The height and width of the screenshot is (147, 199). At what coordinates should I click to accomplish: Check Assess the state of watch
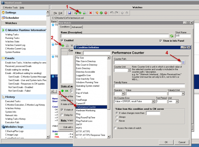coord(115,128)
